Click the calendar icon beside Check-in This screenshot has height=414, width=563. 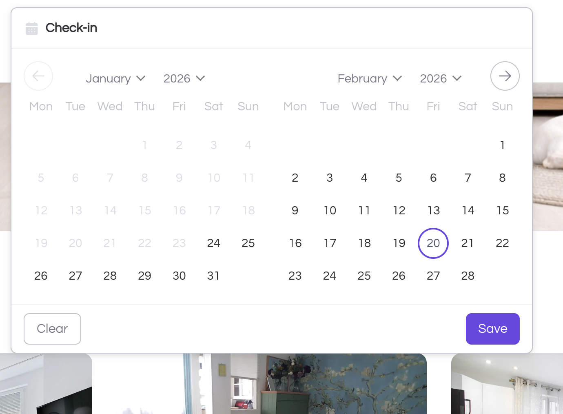(32, 28)
